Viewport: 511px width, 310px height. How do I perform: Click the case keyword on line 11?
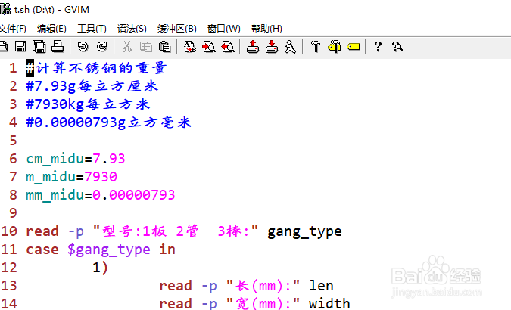(x=42, y=250)
